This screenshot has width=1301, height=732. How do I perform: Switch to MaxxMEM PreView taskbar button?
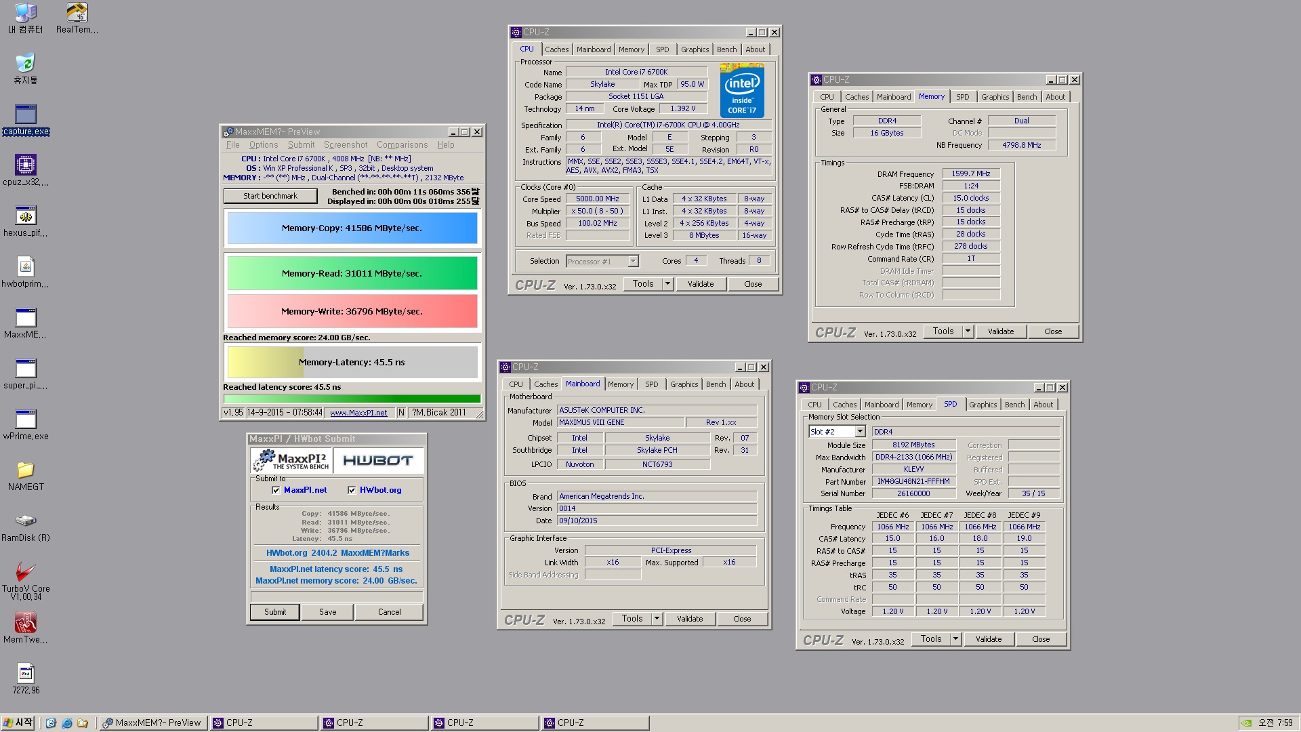point(152,723)
